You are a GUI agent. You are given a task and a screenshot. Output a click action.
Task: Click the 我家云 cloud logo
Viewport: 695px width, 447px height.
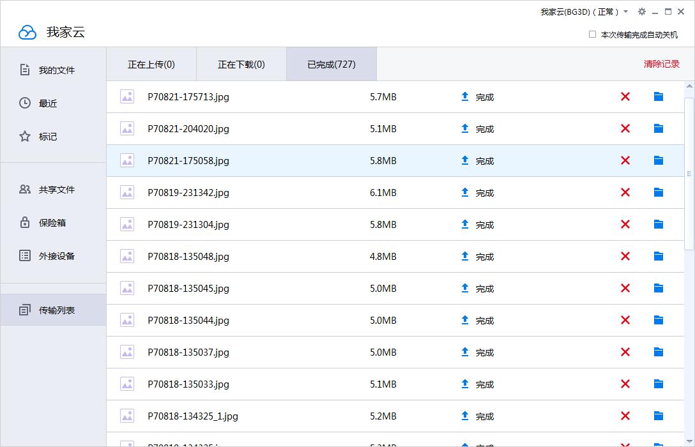(26, 31)
